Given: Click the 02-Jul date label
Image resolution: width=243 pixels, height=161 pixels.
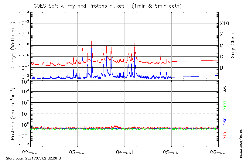Looking at the screenshot, I should [x=31, y=152].
